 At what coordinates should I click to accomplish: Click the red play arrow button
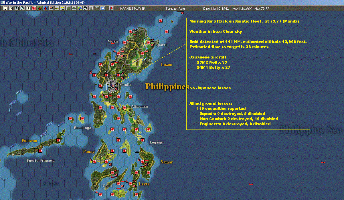coord(111,8)
